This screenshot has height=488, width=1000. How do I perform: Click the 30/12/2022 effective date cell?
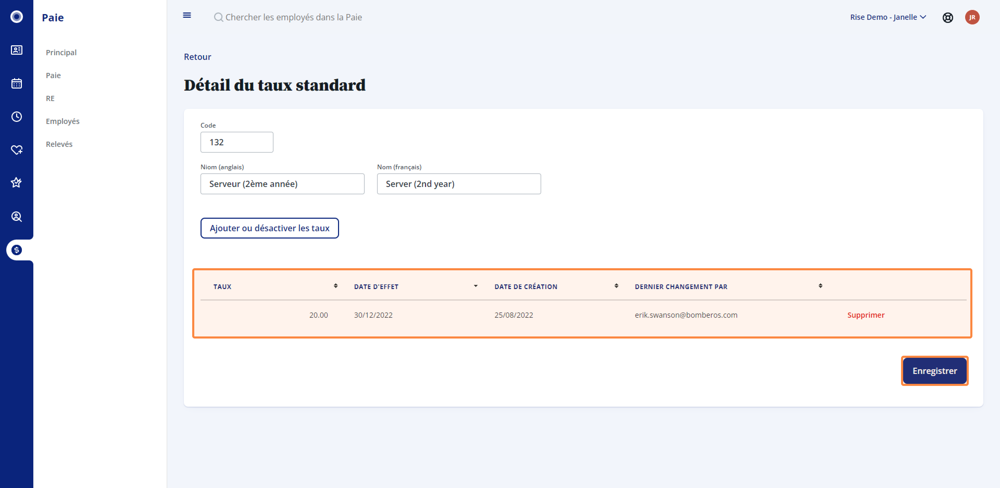(373, 315)
